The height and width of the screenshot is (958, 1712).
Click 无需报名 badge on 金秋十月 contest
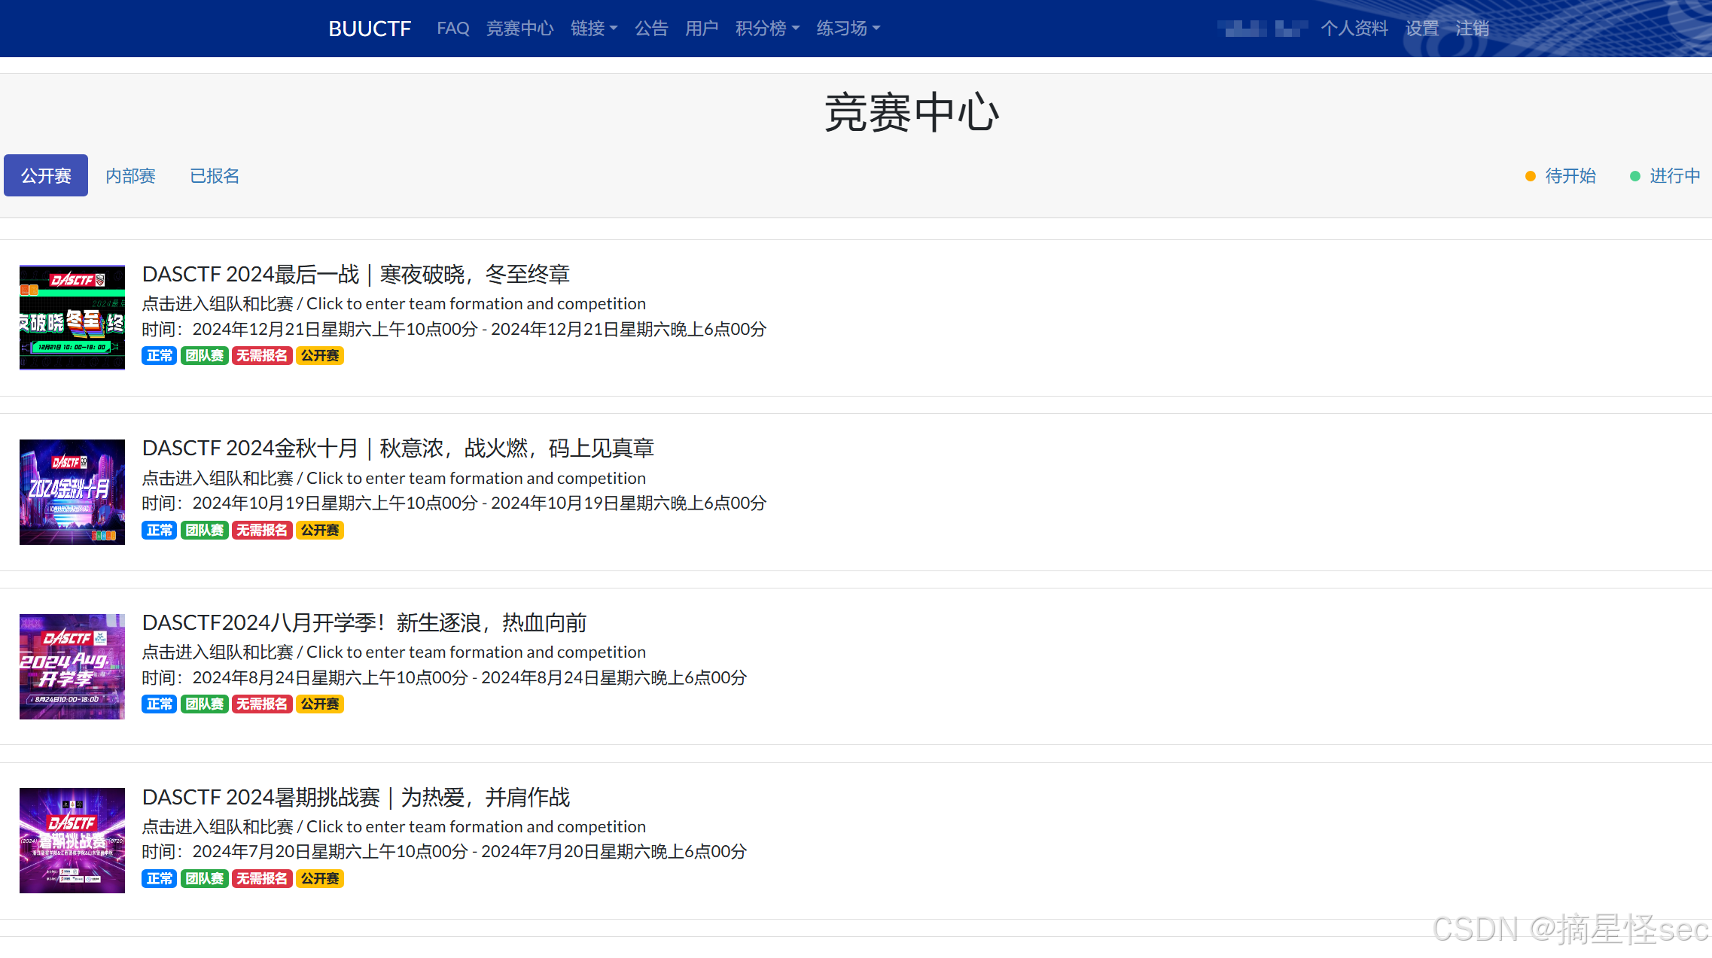click(261, 531)
